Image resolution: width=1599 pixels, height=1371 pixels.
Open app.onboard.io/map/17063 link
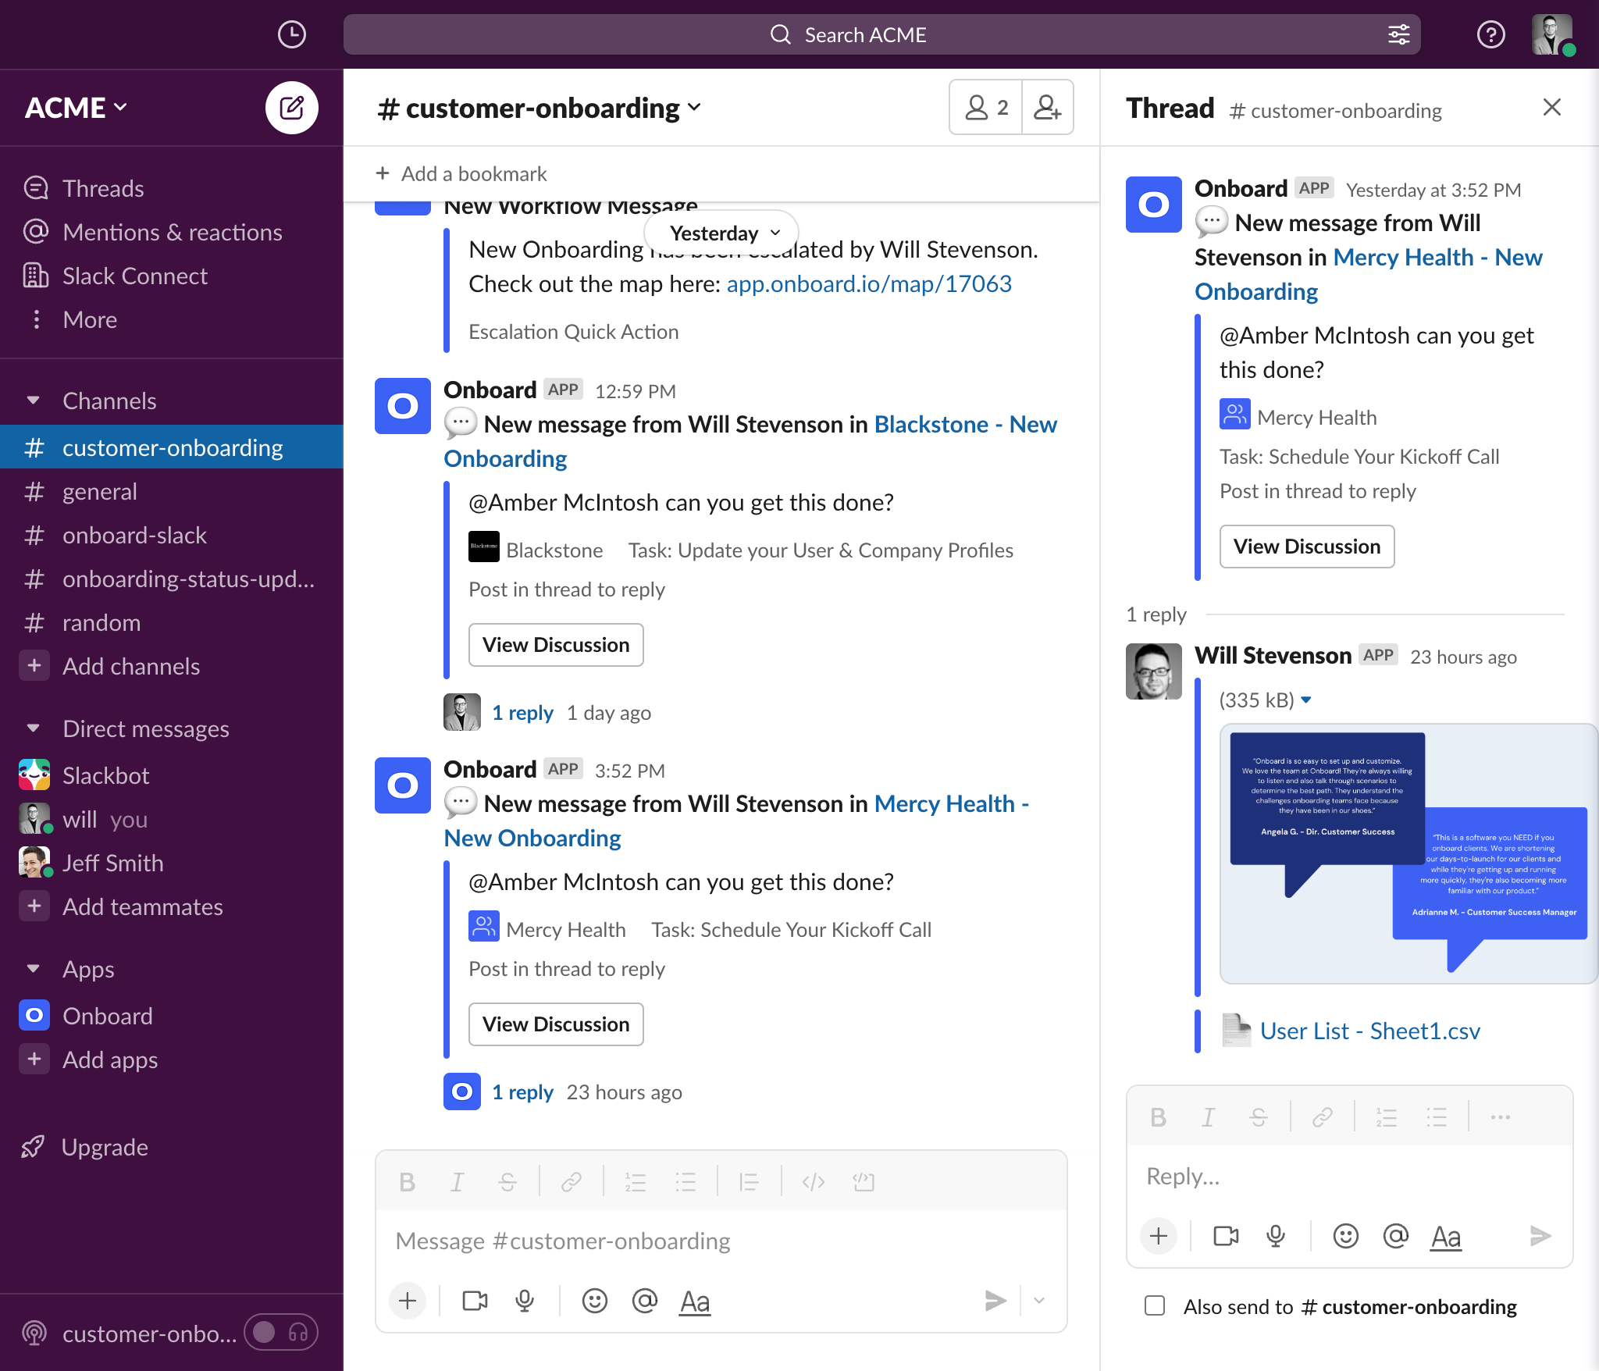pos(869,283)
